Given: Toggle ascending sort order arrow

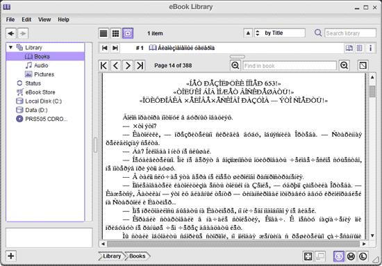Looking at the screenshot, I should tap(248, 33).
